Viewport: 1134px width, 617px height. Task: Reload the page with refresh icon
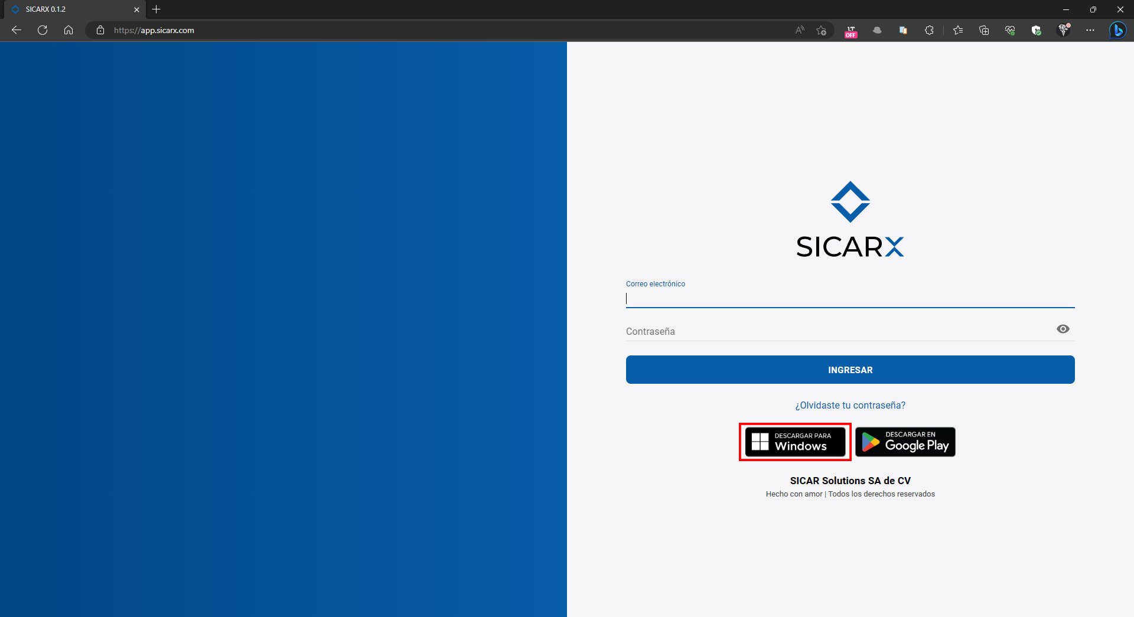click(x=43, y=30)
